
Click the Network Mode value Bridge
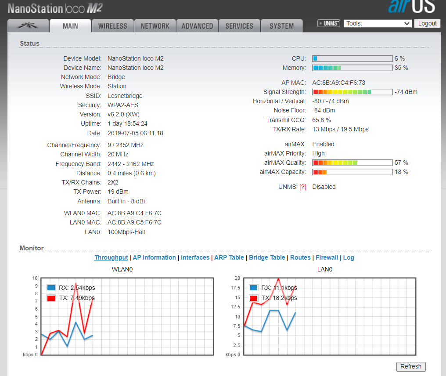(x=116, y=77)
